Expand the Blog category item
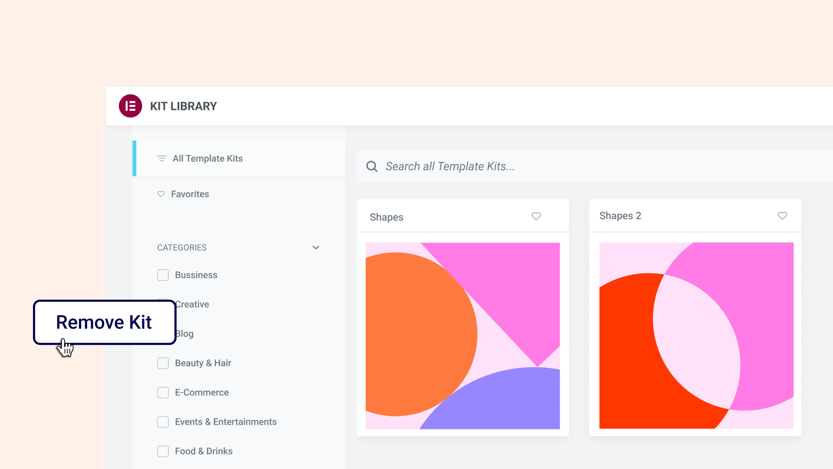Viewport: 833px width, 469px height. coord(184,333)
